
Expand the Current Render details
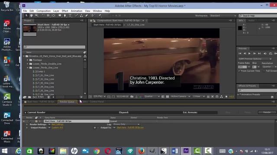coord(26,112)
